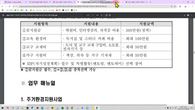Go back in browser history
The image size is (195, 110).
2,6
